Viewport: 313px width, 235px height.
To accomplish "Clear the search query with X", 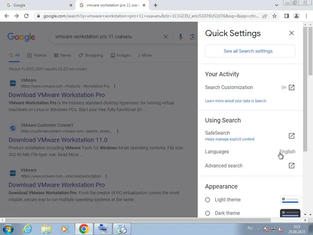I will click(x=165, y=37).
